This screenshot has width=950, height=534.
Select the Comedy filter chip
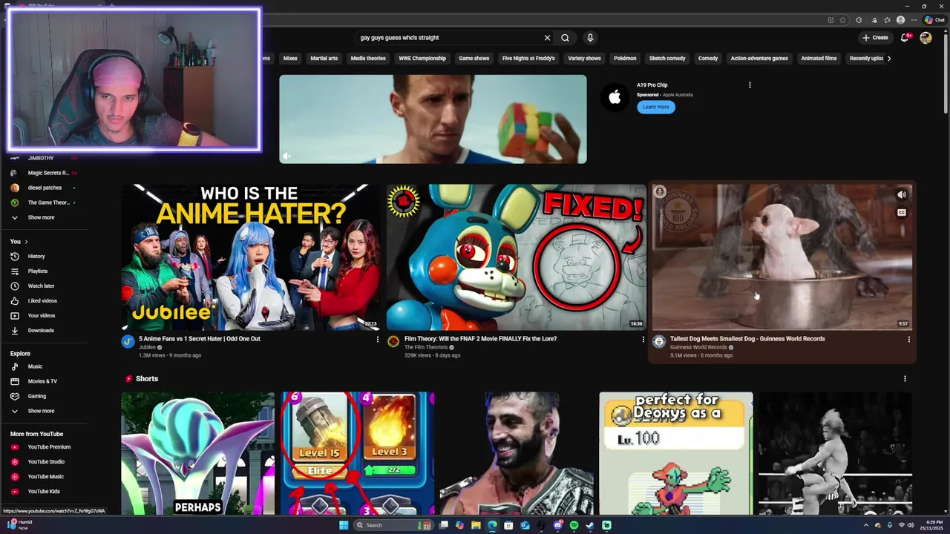(x=708, y=59)
